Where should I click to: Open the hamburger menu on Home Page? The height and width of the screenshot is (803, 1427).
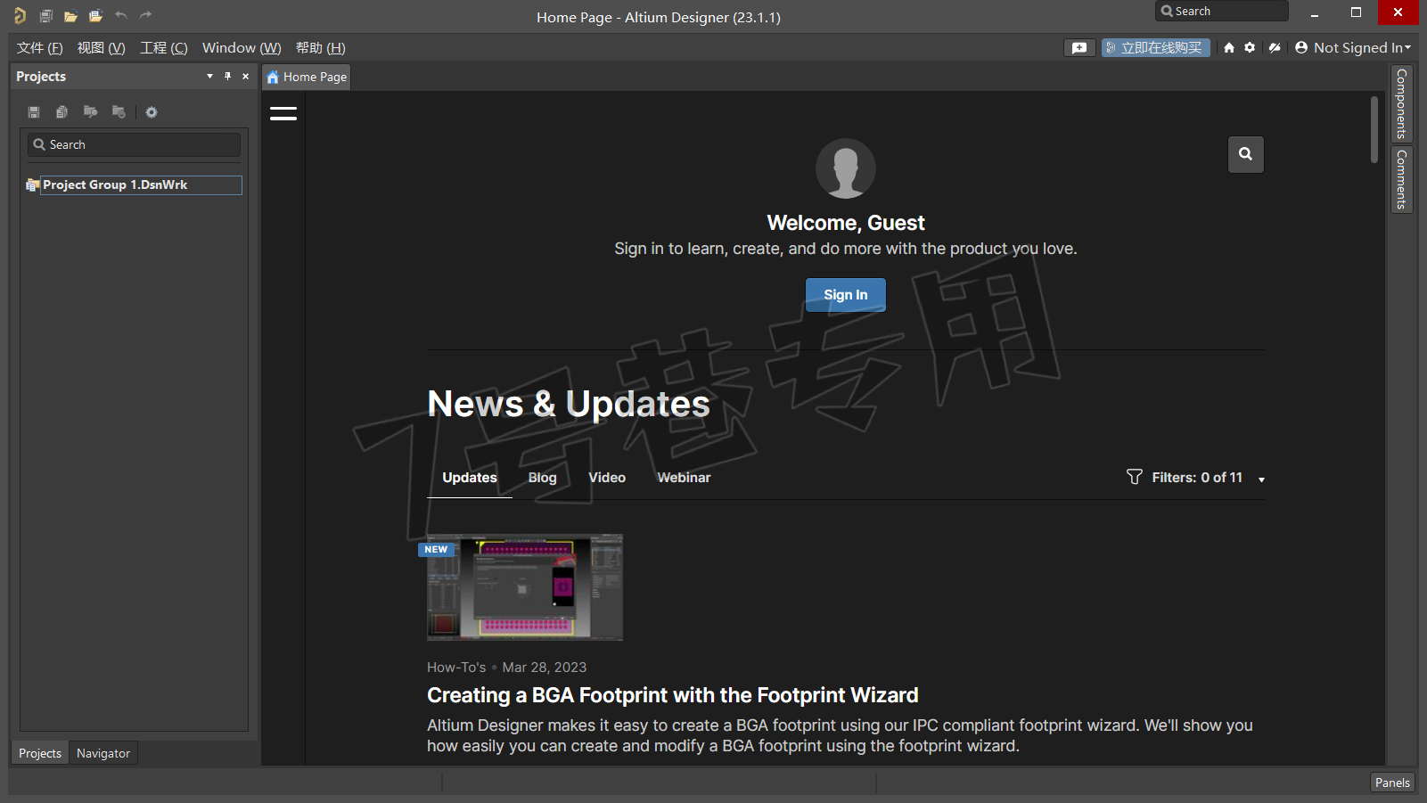[x=283, y=113]
